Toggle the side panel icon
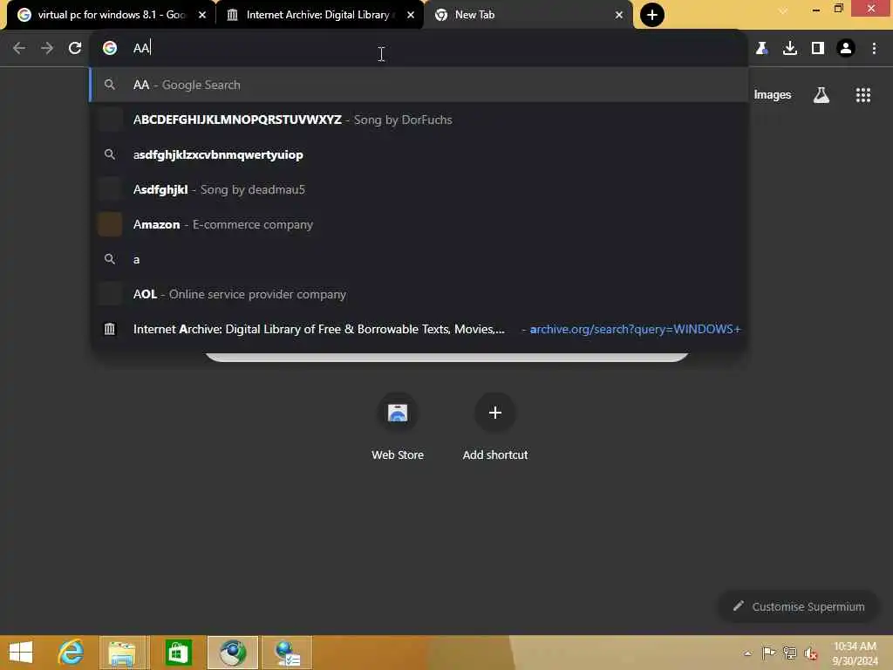 [x=818, y=49]
